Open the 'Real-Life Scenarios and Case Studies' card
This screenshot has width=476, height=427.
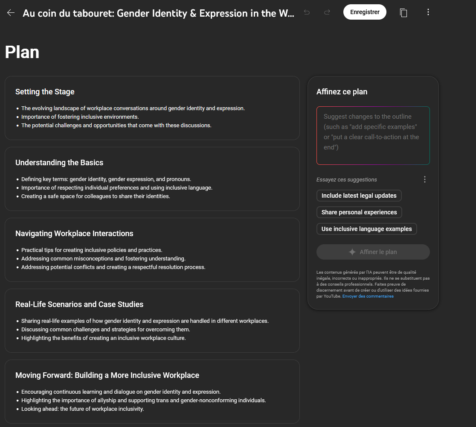point(152,321)
